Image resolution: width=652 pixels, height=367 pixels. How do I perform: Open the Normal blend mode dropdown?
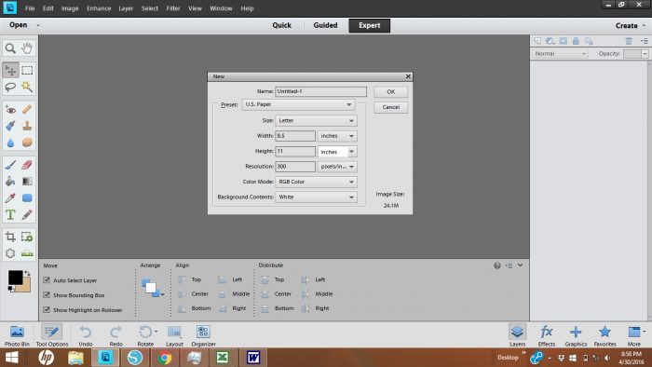click(560, 54)
